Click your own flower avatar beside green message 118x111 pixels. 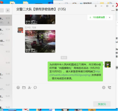point(108,64)
